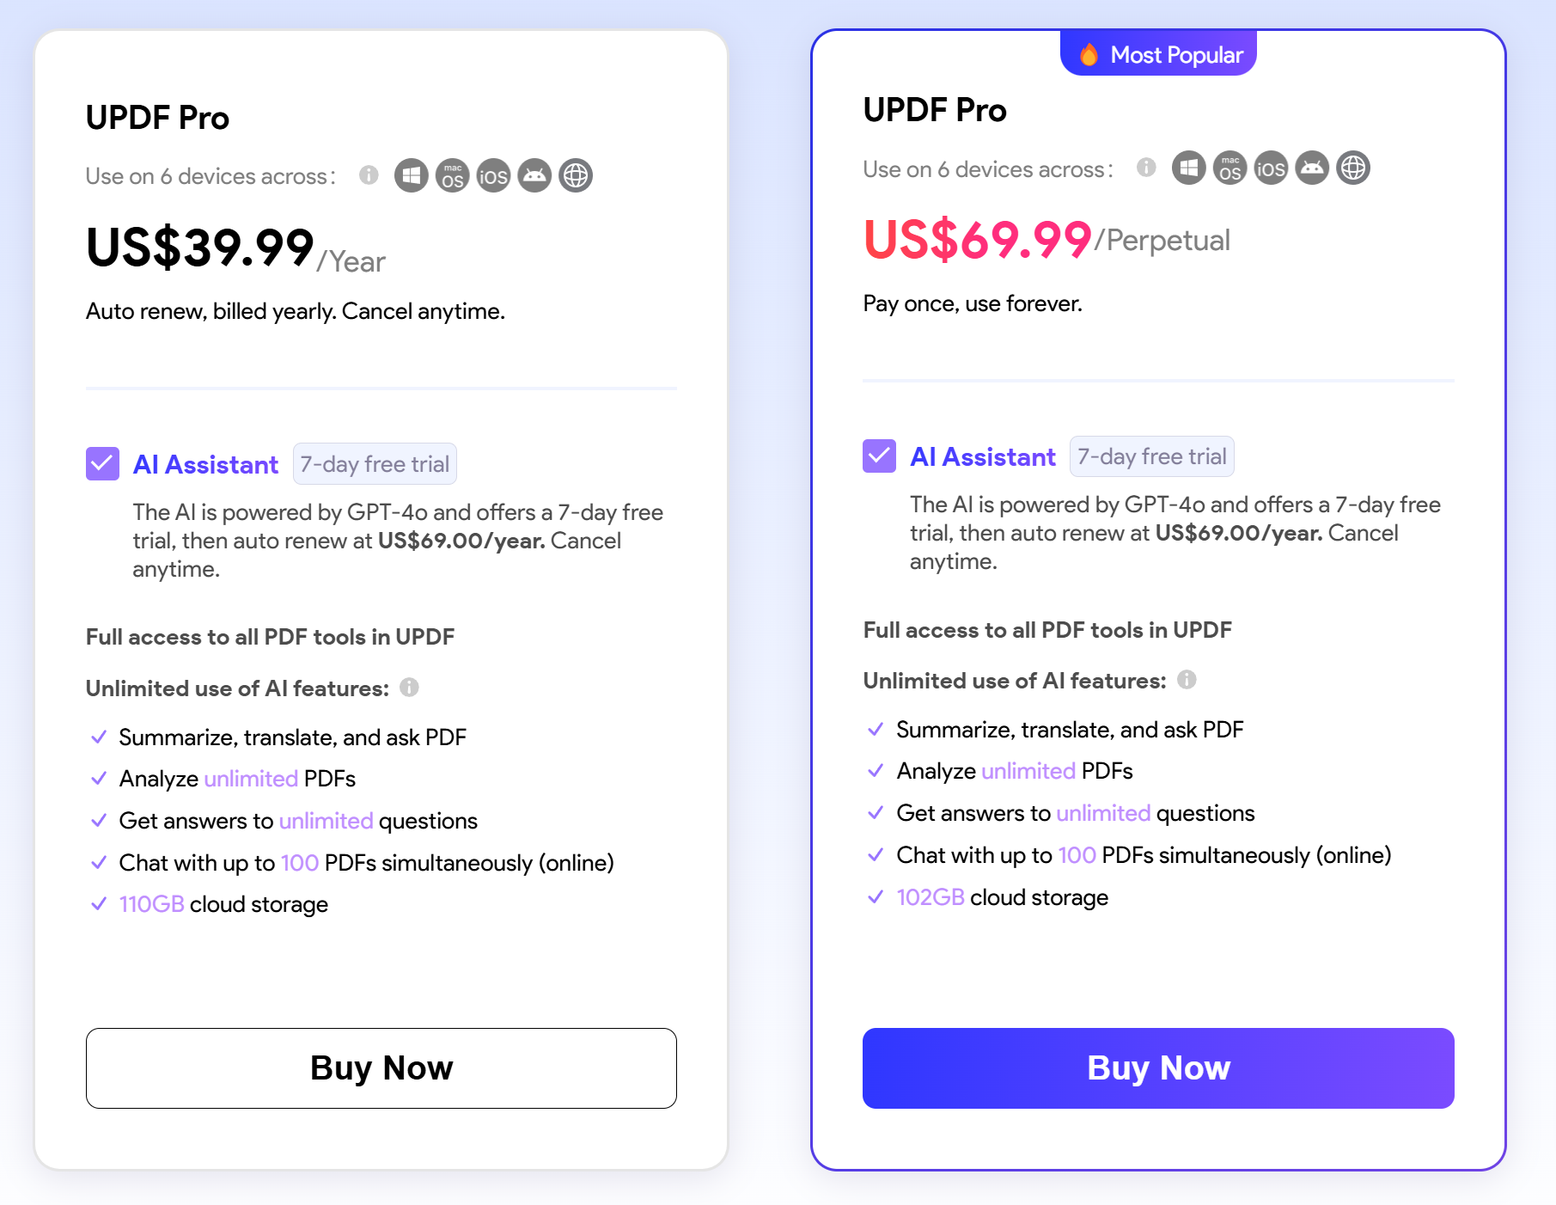This screenshot has height=1205, width=1556.
Task: Click the iOS icon on the yearly plan card
Action: 492,174
